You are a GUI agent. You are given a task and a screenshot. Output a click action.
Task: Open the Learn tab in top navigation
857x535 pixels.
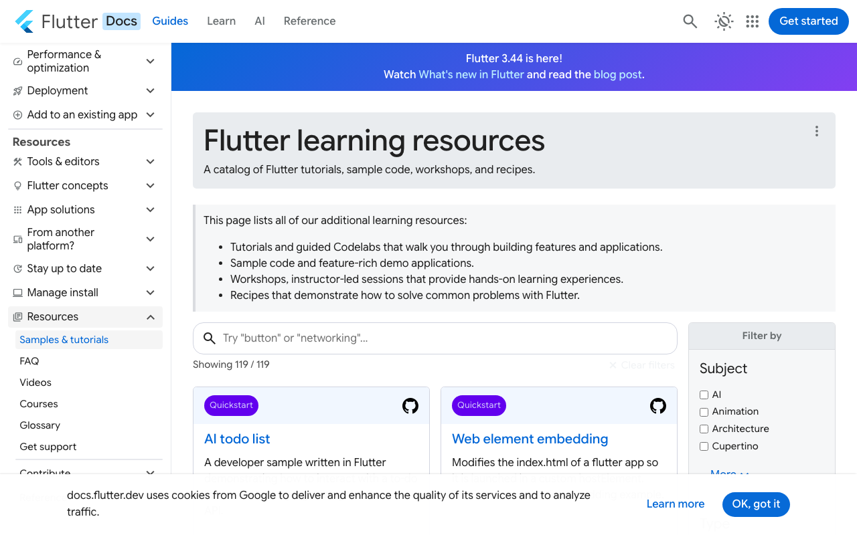(x=221, y=21)
